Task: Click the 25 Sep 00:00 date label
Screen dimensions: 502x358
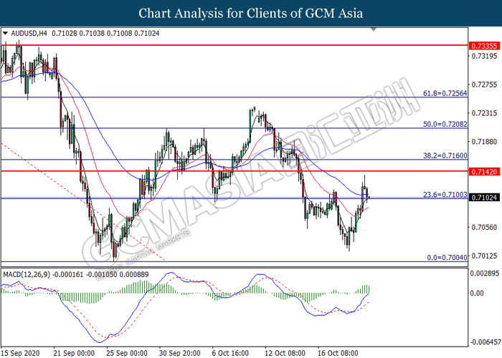Action: [x=127, y=353]
